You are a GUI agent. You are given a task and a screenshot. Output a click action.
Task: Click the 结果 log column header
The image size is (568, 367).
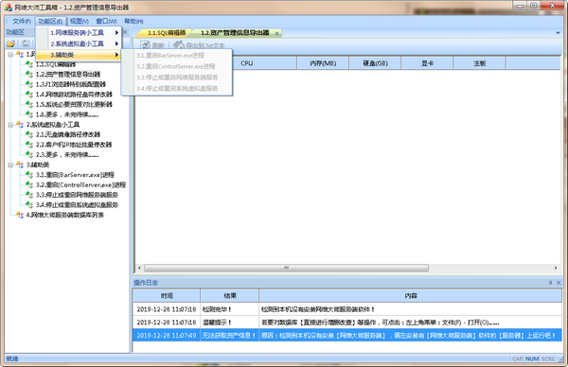[230, 296]
